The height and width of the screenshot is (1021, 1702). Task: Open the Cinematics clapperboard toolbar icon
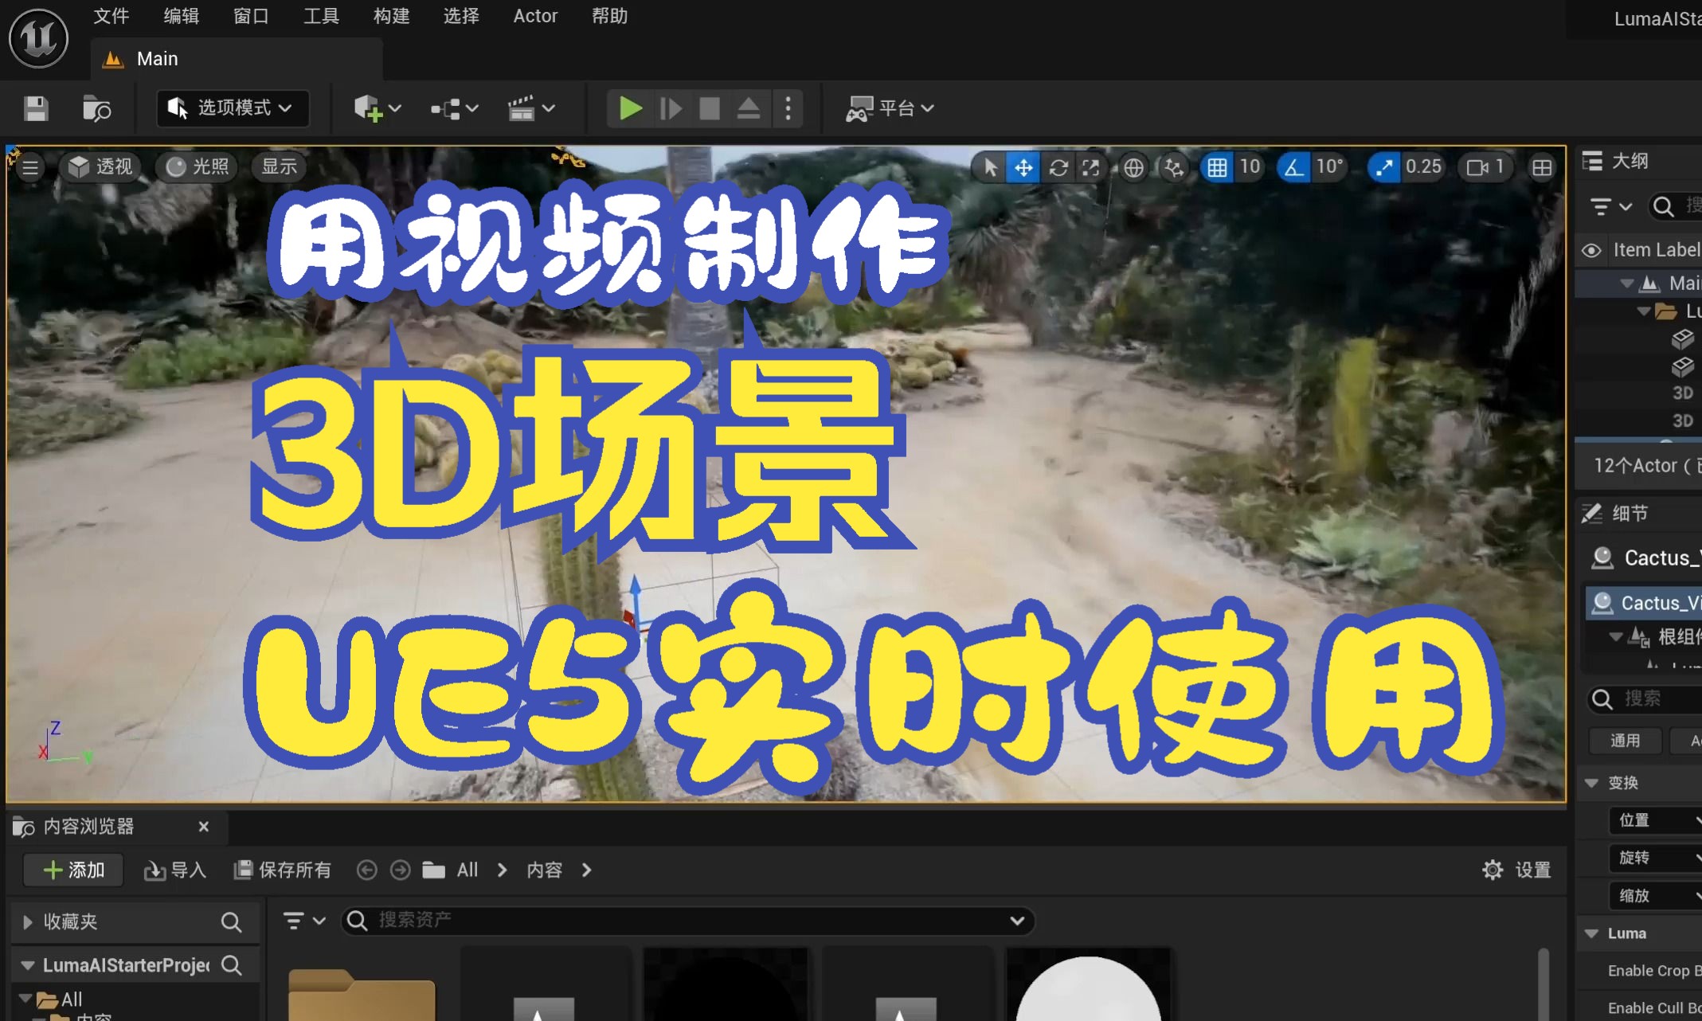tap(522, 108)
